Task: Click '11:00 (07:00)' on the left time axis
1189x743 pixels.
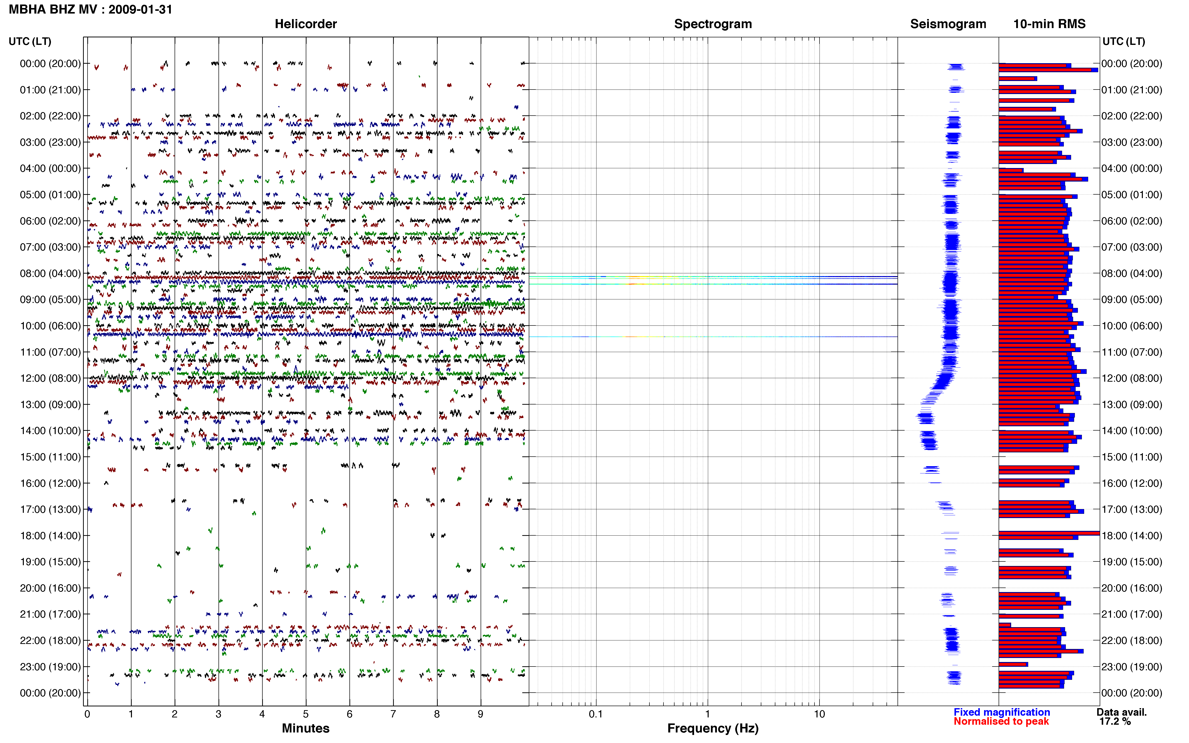Action: point(50,352)
